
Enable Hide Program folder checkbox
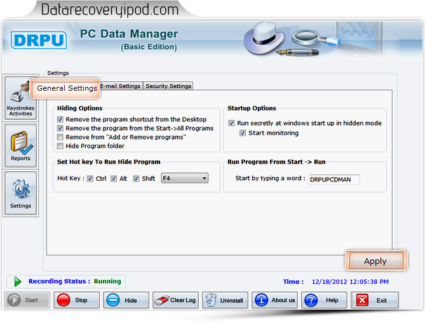click(60, 146)
